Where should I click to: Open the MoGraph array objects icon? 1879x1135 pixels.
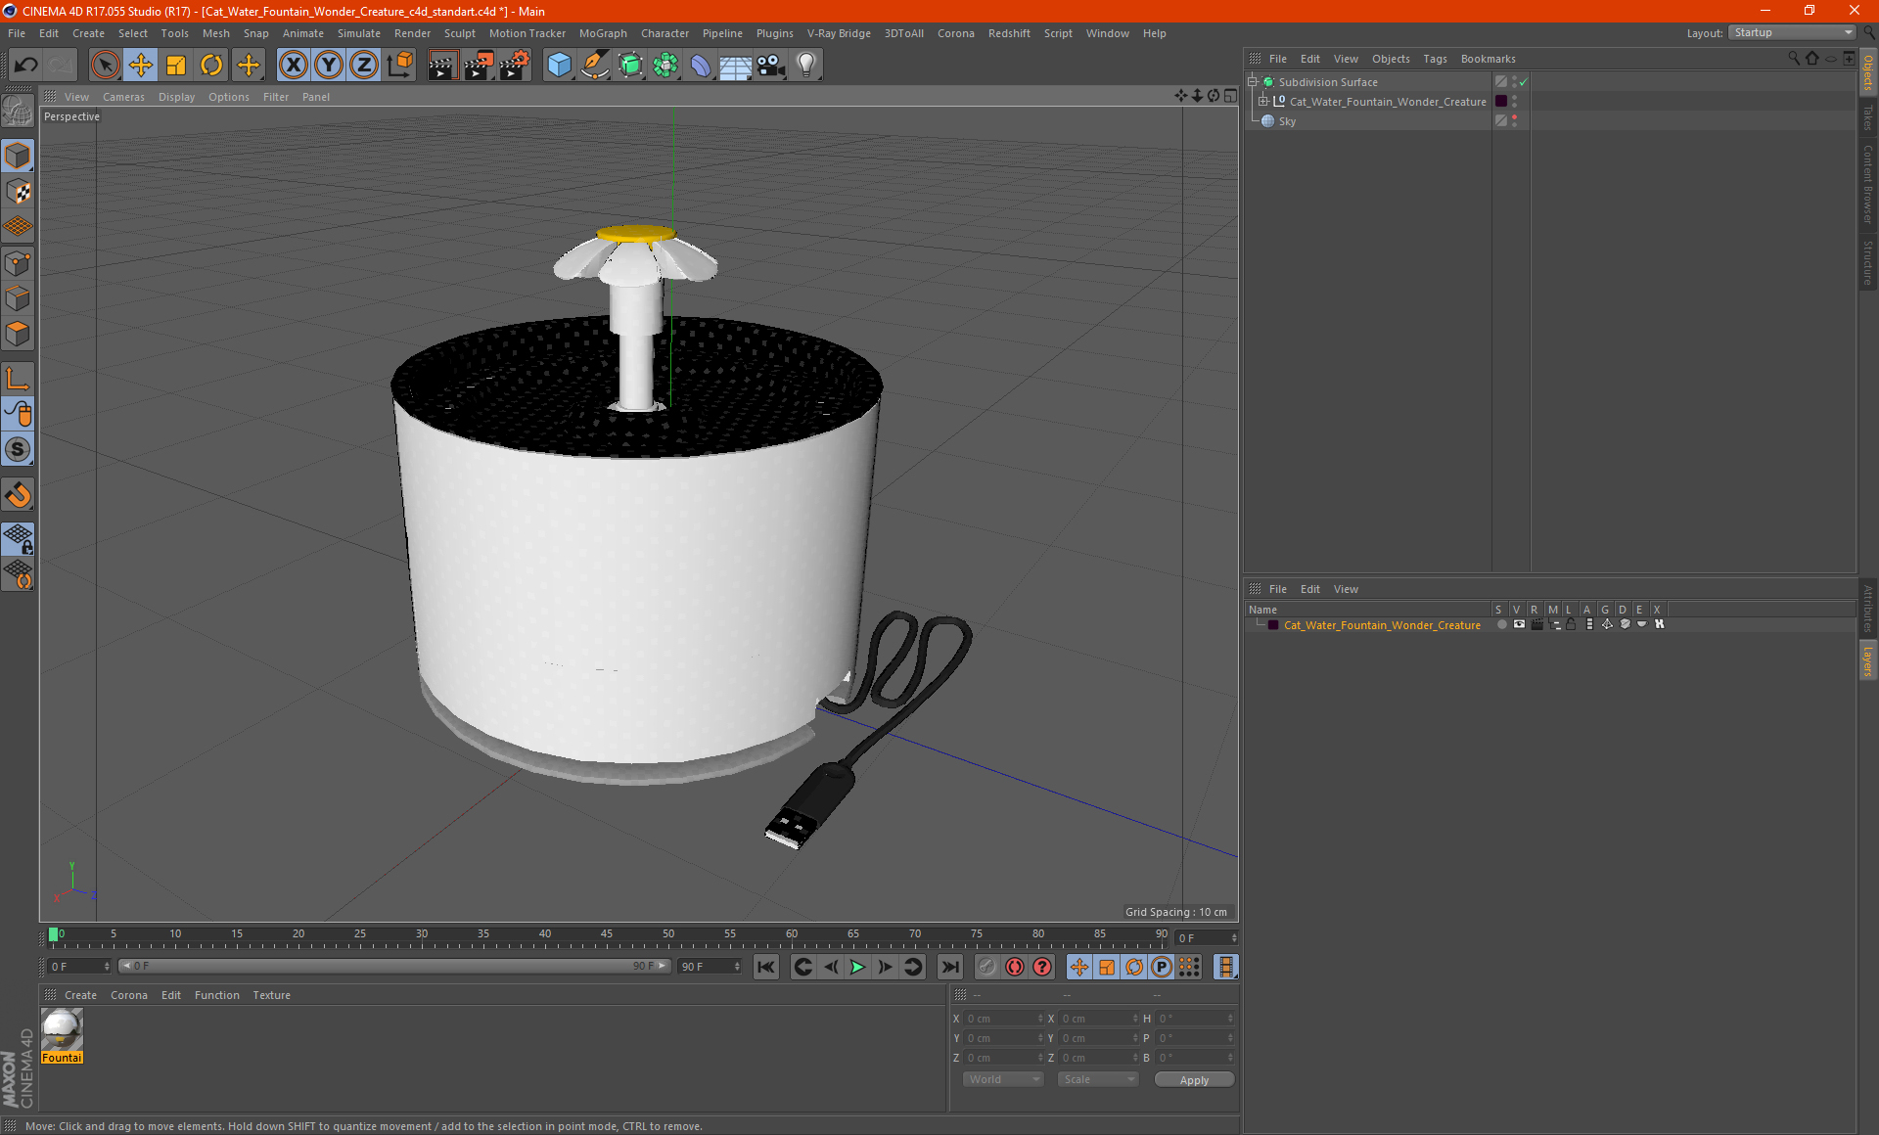pos(665,65)
